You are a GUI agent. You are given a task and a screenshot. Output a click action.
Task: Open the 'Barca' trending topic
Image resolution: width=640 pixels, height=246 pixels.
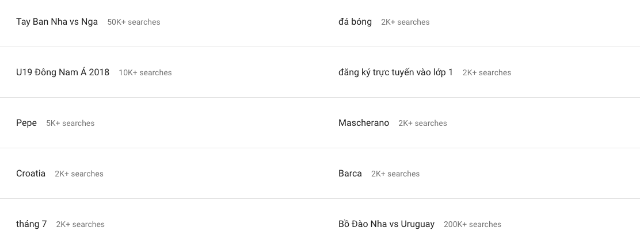coord(350,174)
